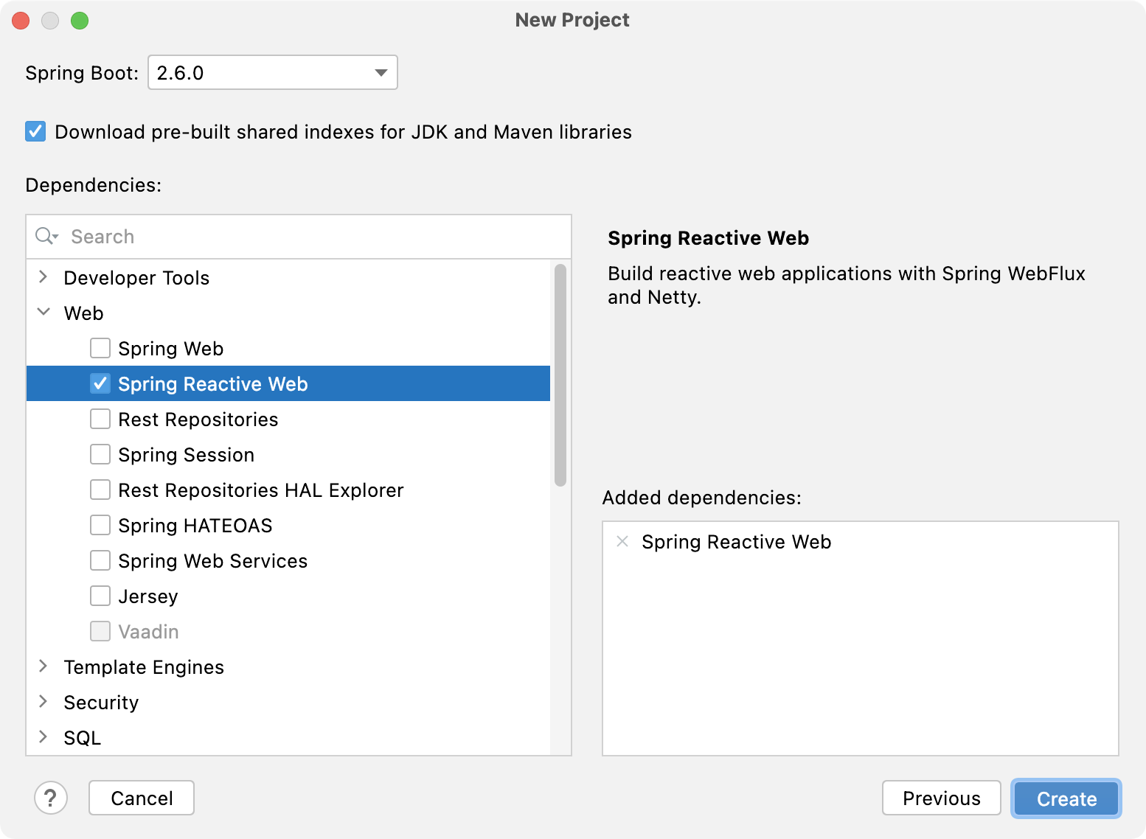
Task: Expand the Developer Tools category
Action: tap(43, 277)
